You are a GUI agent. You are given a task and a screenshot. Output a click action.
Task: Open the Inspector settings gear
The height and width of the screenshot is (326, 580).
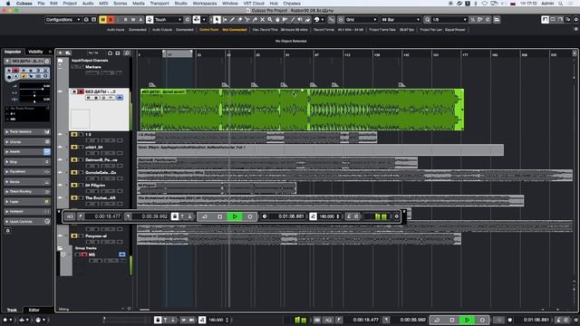click(8, 231)
